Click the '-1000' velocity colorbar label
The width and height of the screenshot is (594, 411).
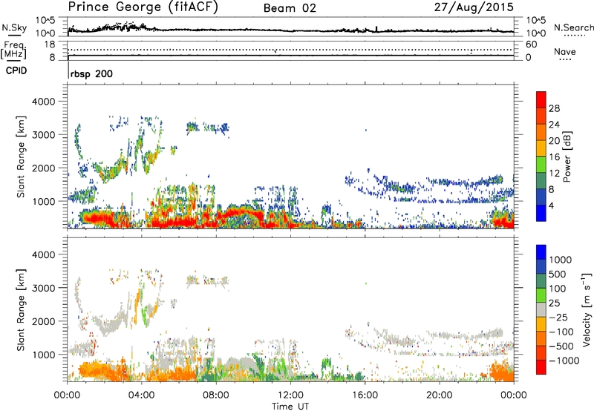564,361
